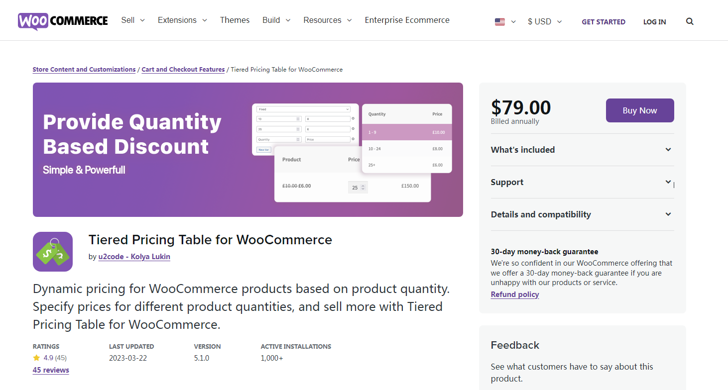Image resolution: width=728 pixels, height=390 pixels.
Task: Click the Quantity Based Discount banner image
Action: pos(248,150)
